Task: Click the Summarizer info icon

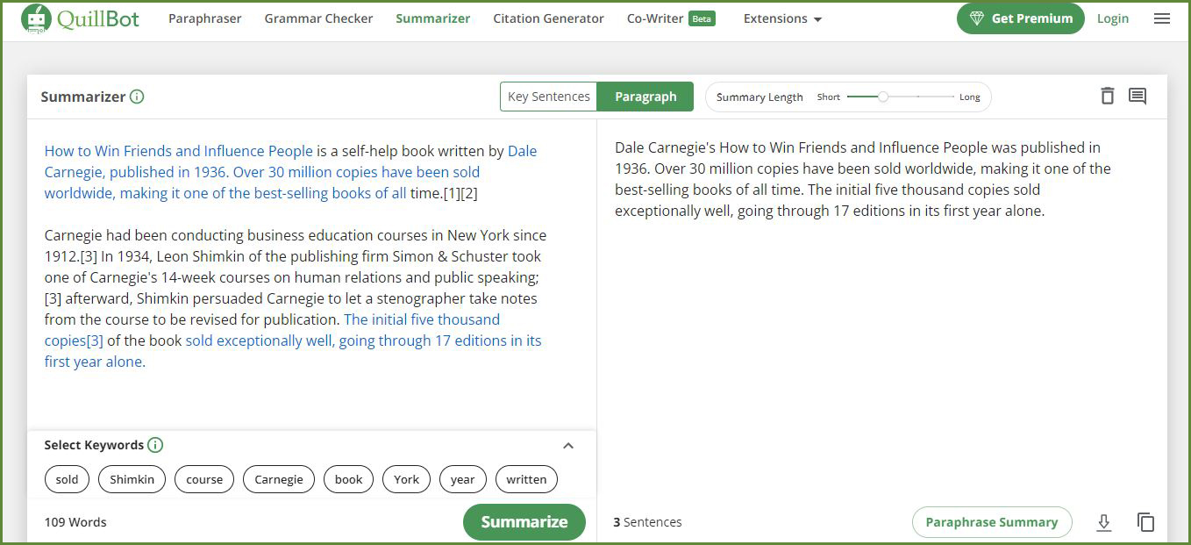Action: click(137, 97)
